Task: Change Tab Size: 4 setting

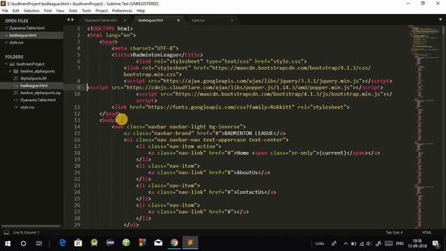Action: pyautogui.click(x=394, y=232)
